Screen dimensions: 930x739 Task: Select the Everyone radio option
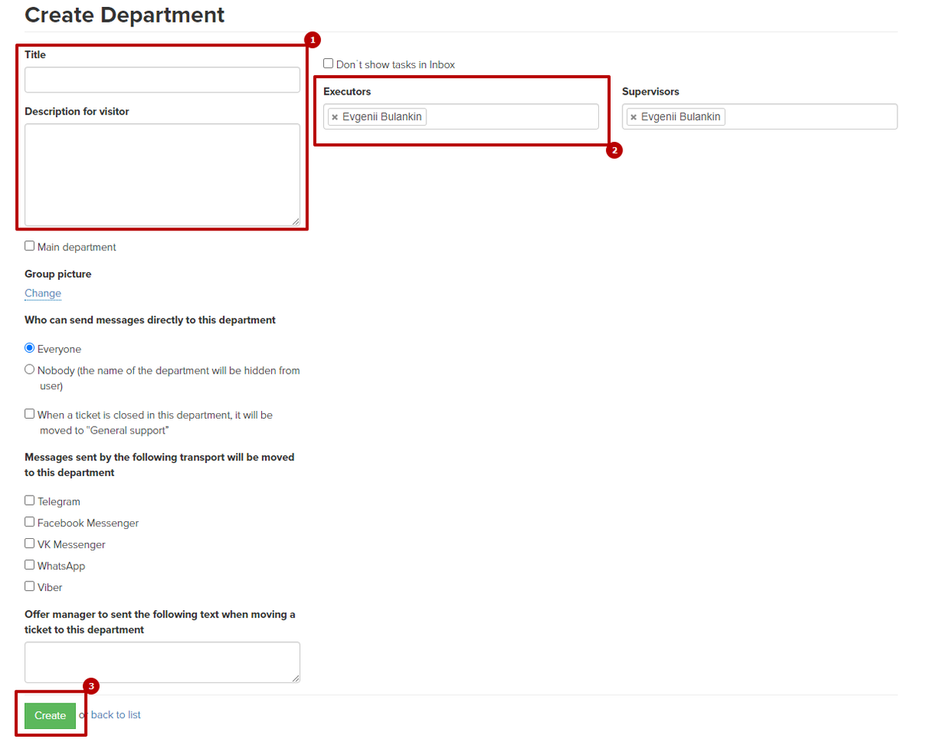29,348
